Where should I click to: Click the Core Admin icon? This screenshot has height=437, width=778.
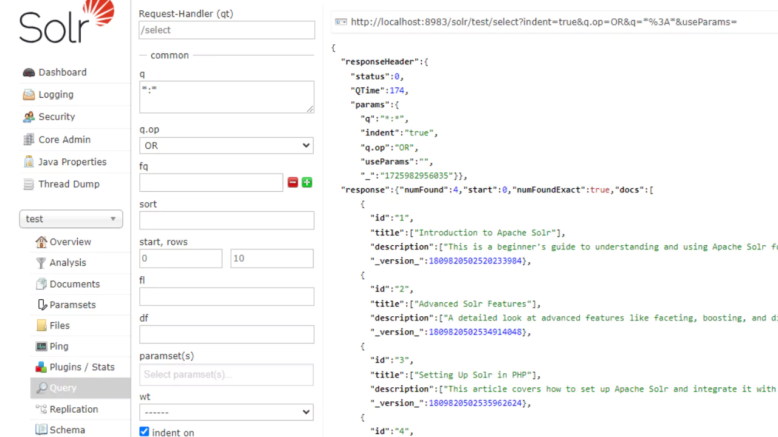(x=29, y=140)
